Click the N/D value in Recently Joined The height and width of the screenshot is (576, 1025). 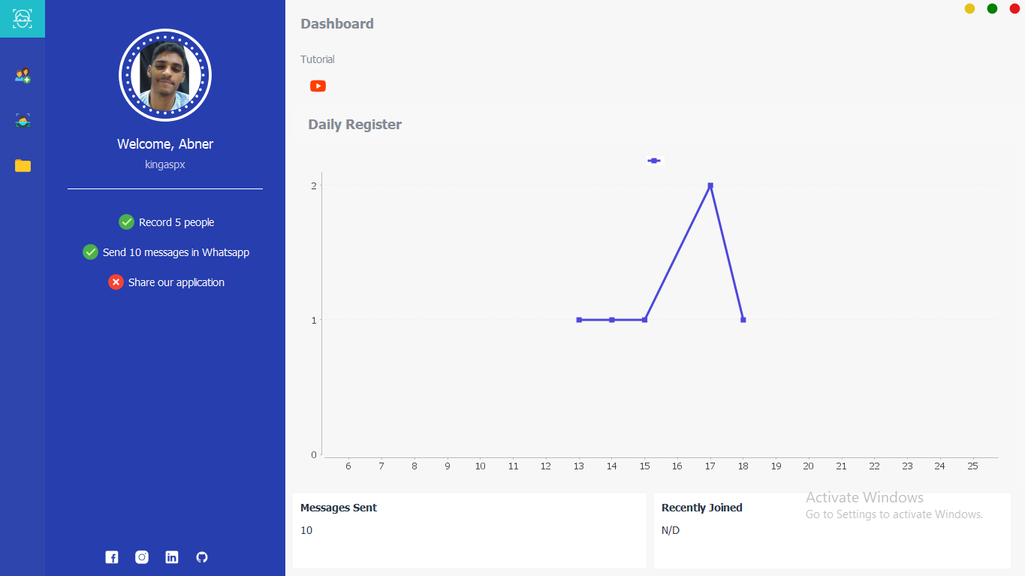tap(671, 530)
